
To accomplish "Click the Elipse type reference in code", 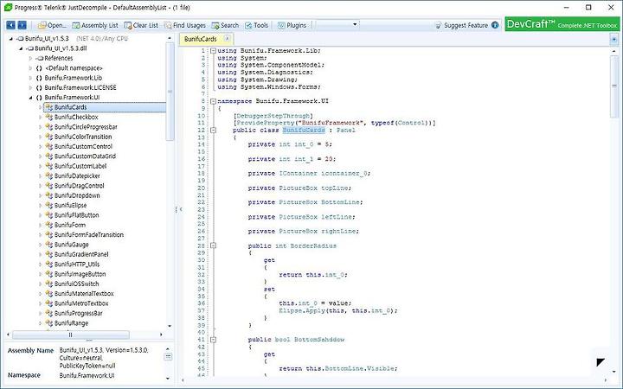I will (x=290, y=311).
